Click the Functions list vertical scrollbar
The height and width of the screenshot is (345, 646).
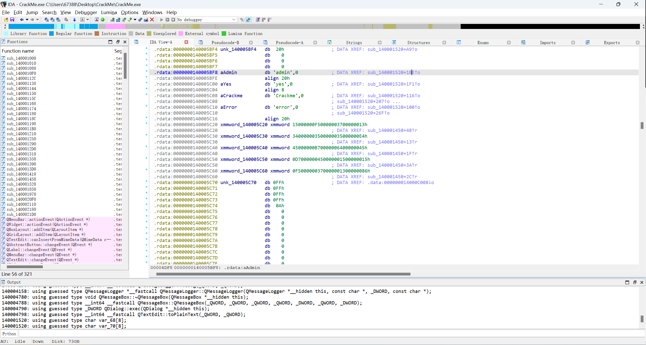coord(125,66)
